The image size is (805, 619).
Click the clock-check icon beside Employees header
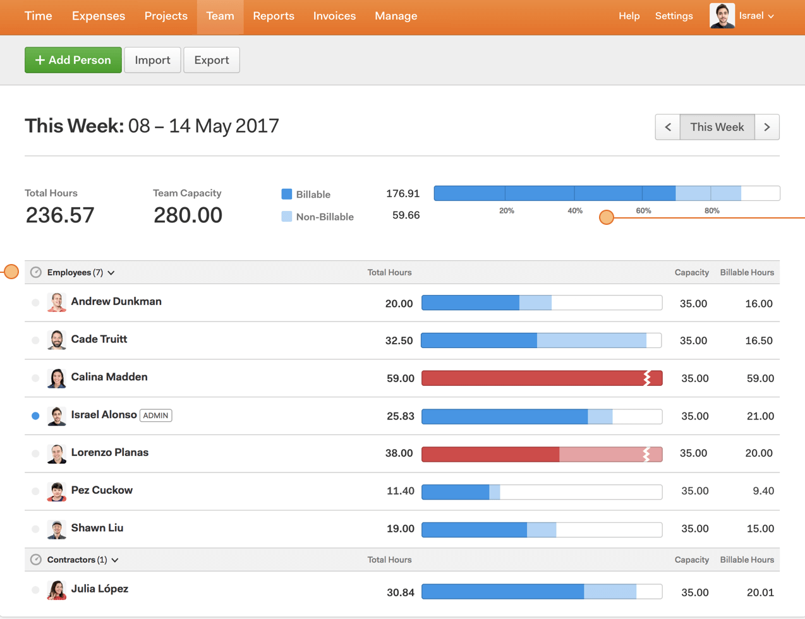[x=36, y=272]
